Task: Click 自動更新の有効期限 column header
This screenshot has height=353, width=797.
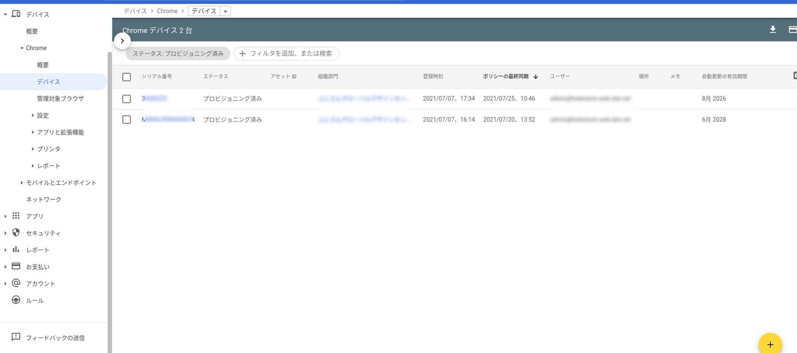Action: (x=724, y=76)
